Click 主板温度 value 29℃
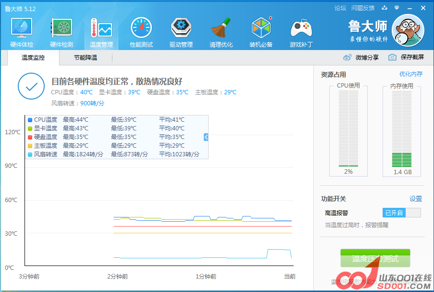434x292 pixels. tap(230, 92)
